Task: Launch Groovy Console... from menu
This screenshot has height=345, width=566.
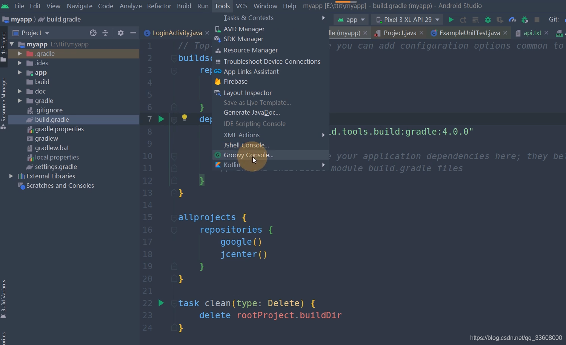Action: [271, 155]
